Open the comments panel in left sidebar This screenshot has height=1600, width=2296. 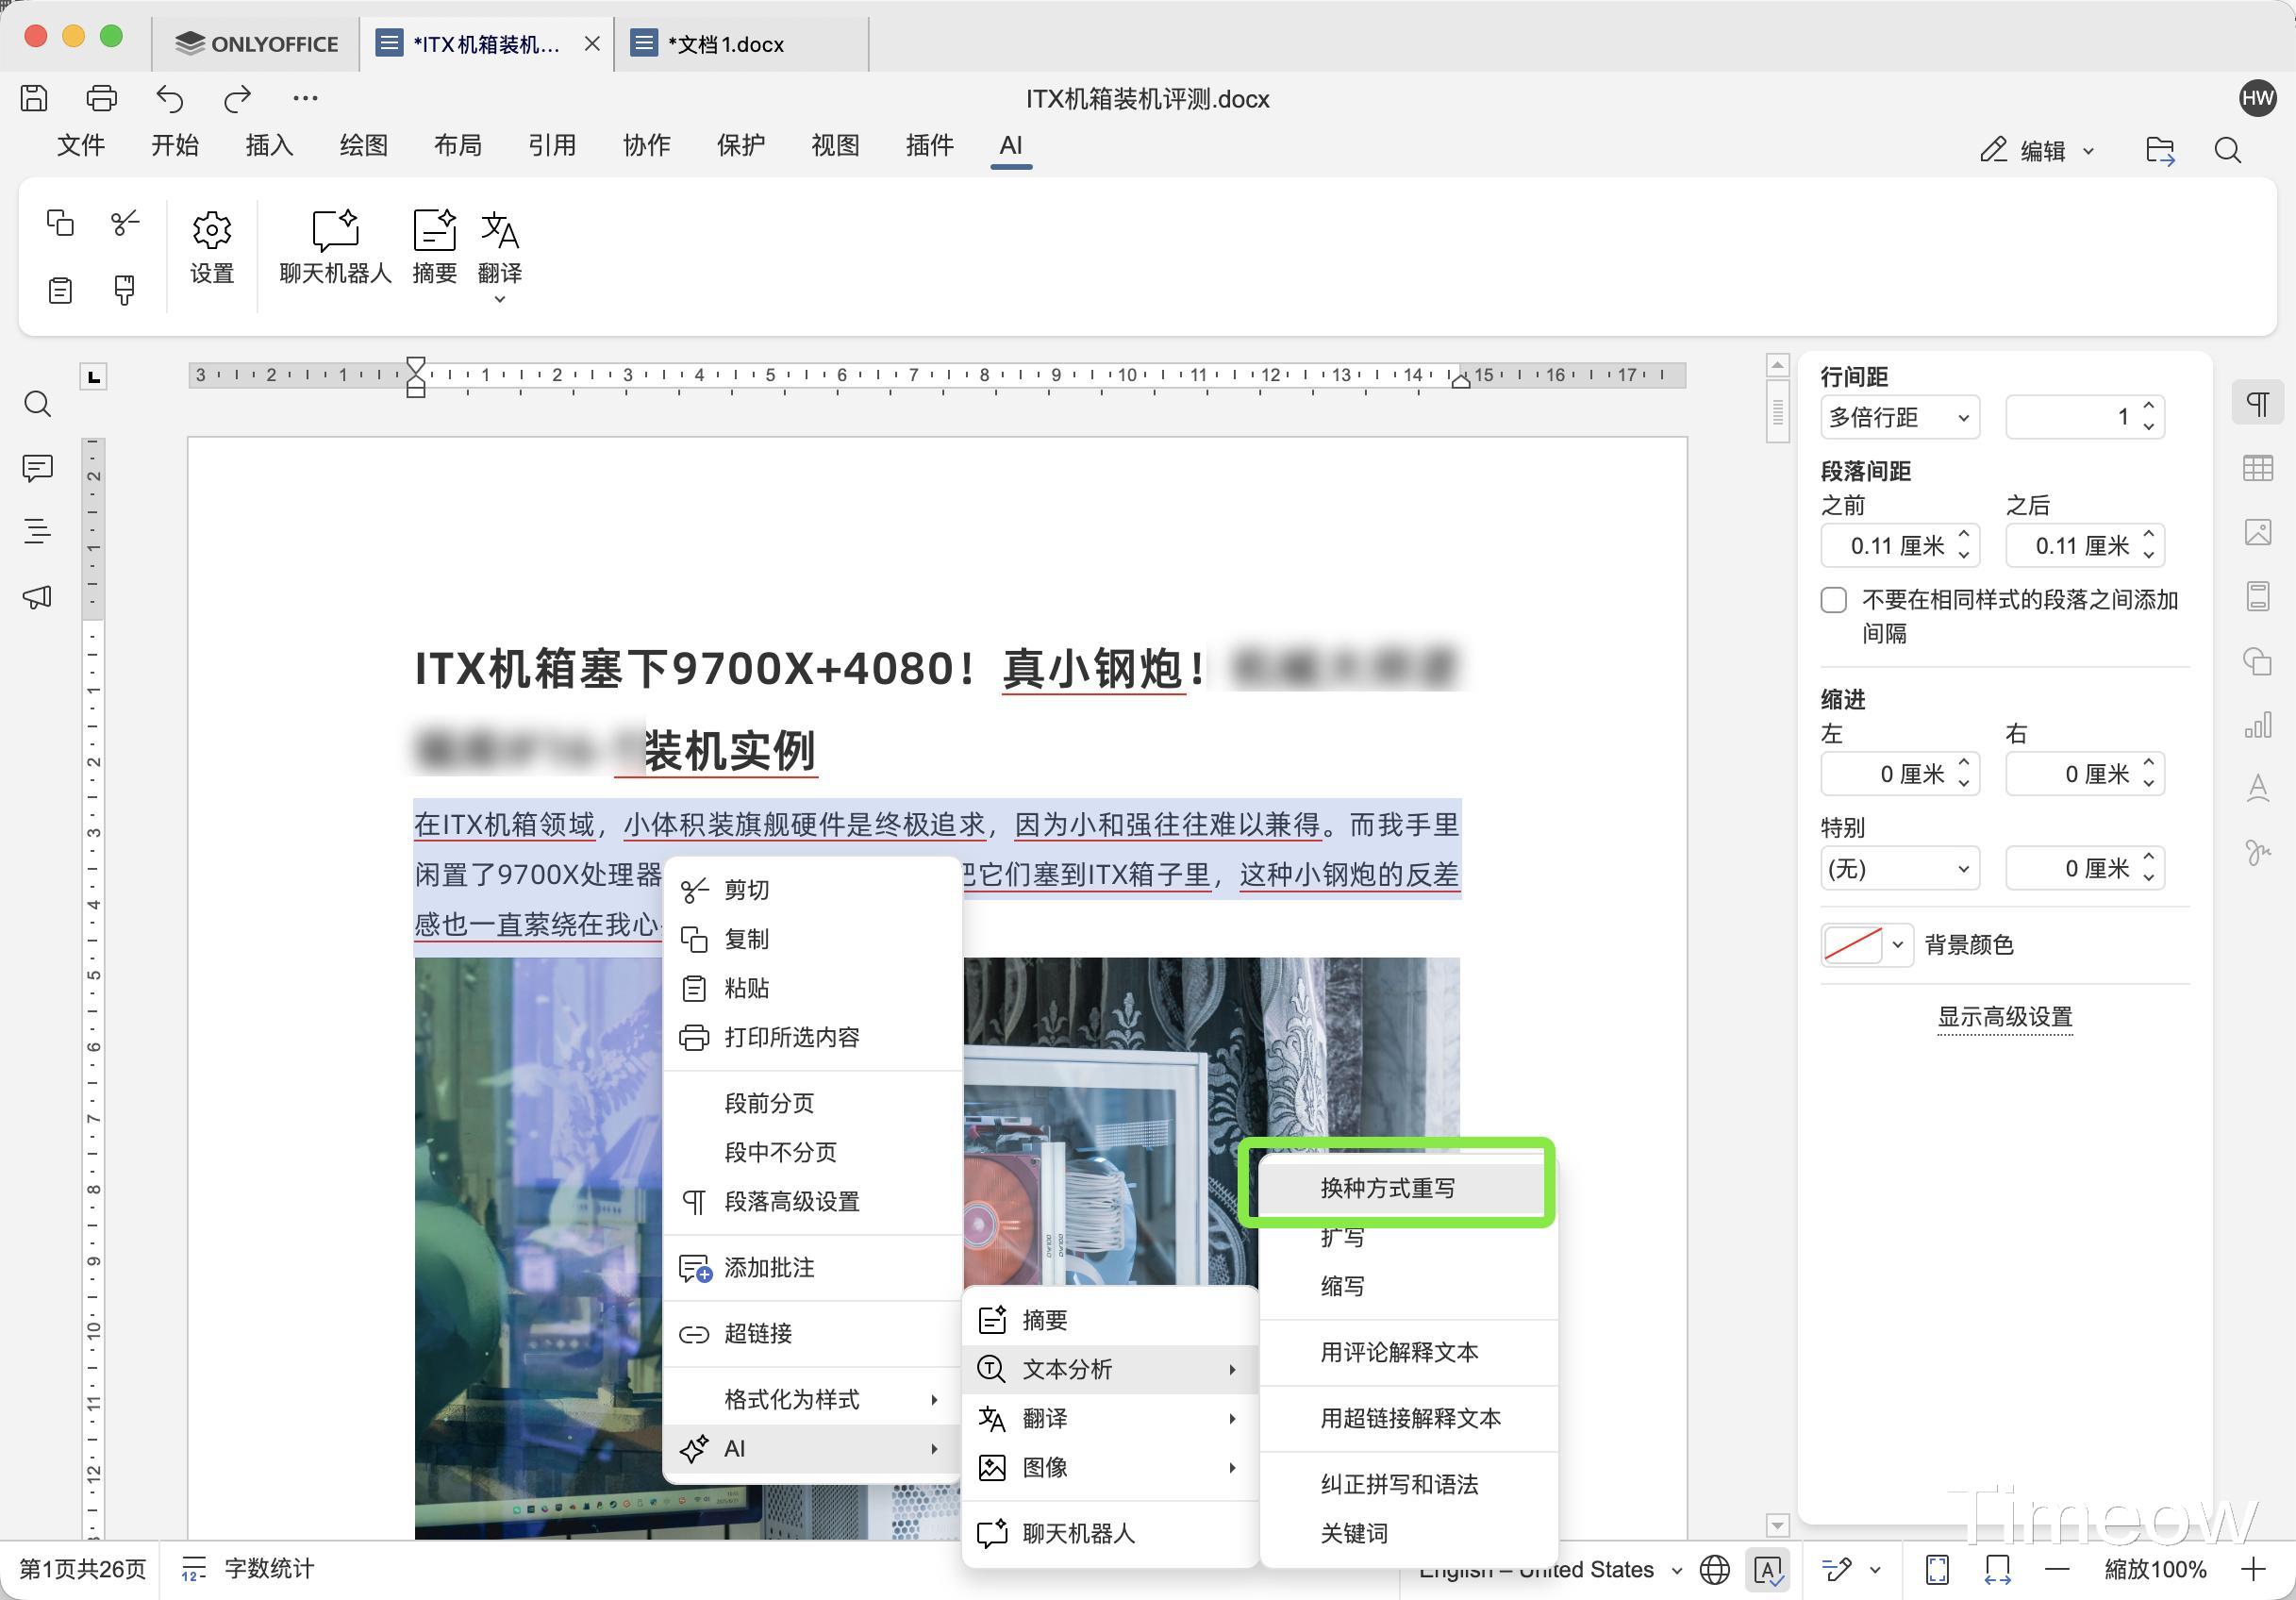(38, 468)
